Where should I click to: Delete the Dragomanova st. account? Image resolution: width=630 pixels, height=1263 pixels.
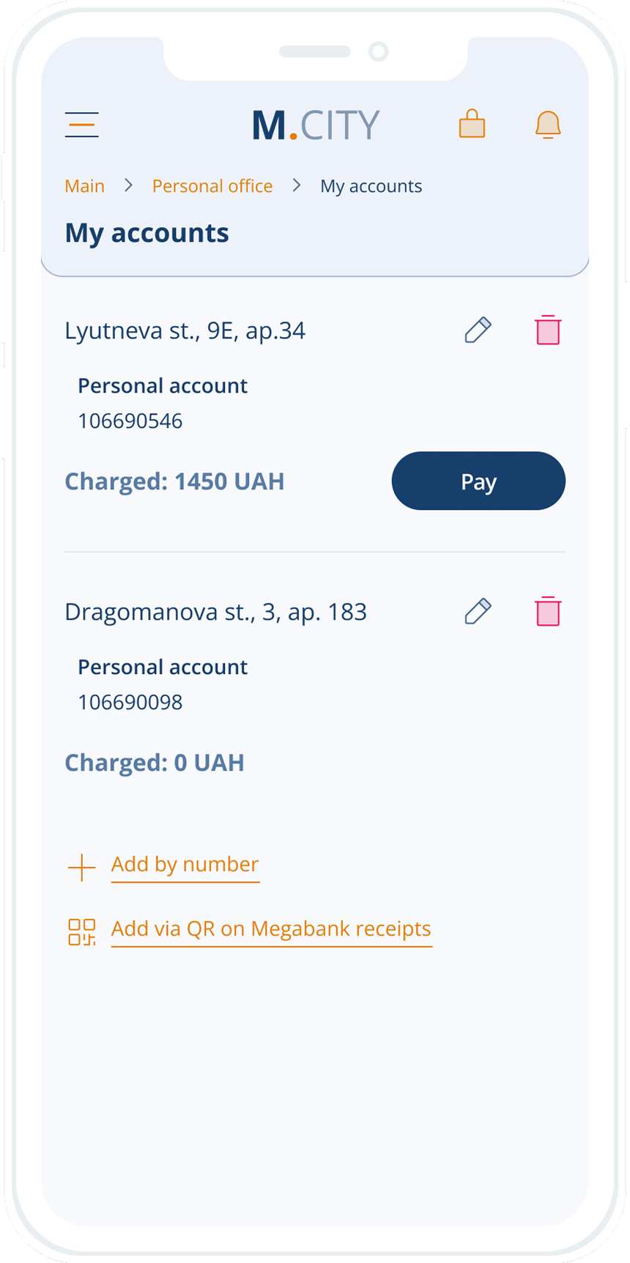[x=548, y=612]
